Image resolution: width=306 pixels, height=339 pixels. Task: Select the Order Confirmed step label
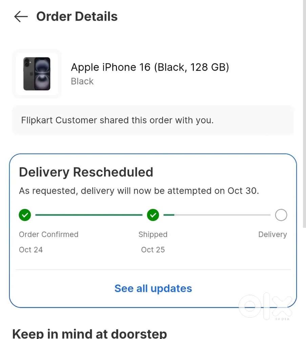(x=48, y=234)
